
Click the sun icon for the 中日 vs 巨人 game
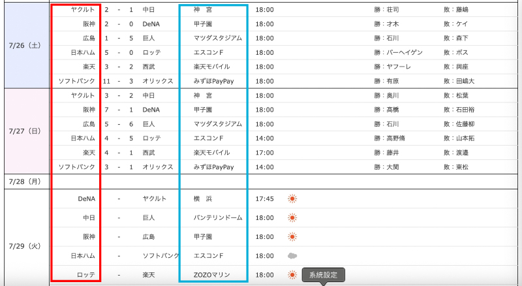click(294, 217)
